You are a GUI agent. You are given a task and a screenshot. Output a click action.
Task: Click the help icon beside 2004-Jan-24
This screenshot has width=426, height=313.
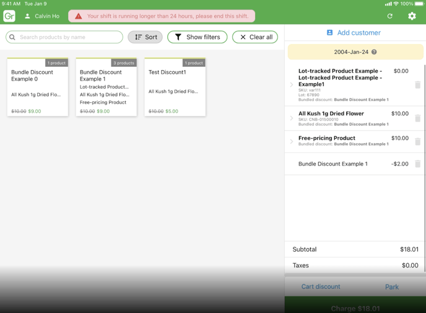tap(374, 52)
